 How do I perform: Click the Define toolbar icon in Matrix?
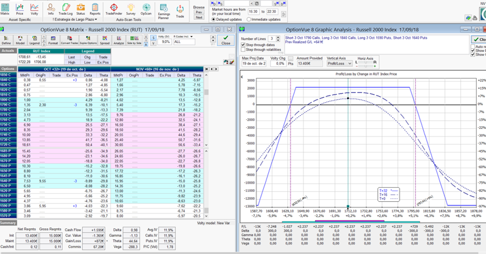pos(6,40)
